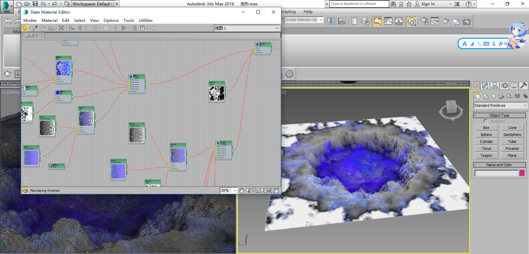Click the magenta object color swatch
This screenshot has height=254, width=529.
pos(522,173)
